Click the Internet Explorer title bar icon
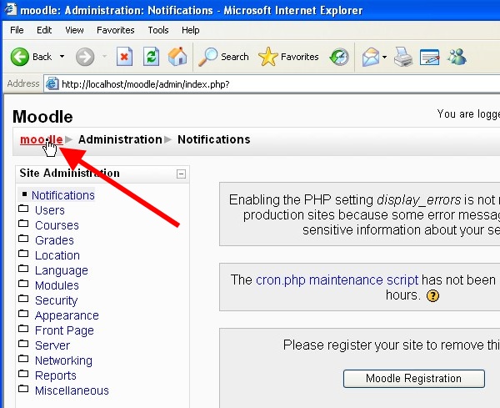Image resolution: width=500 pixels, height=408 pixels. (x=10, y=9)
